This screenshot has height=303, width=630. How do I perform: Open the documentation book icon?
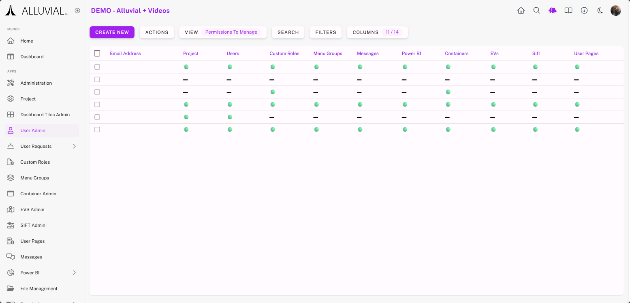(568, 11)
